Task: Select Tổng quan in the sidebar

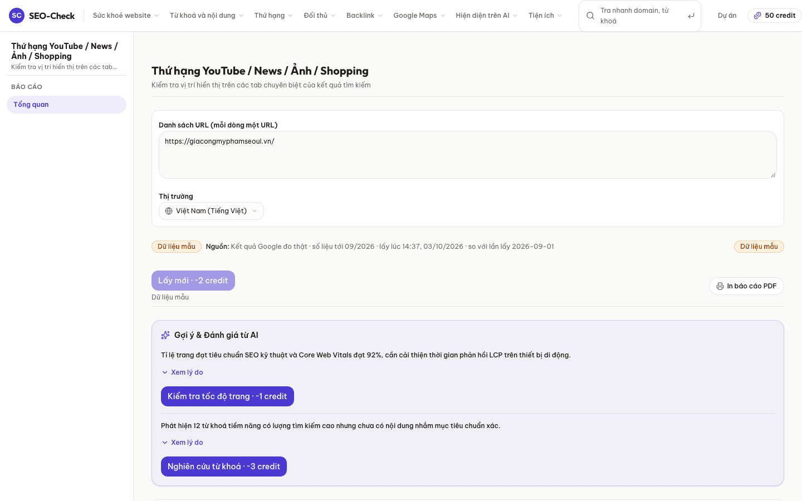Action: point(66,105)
